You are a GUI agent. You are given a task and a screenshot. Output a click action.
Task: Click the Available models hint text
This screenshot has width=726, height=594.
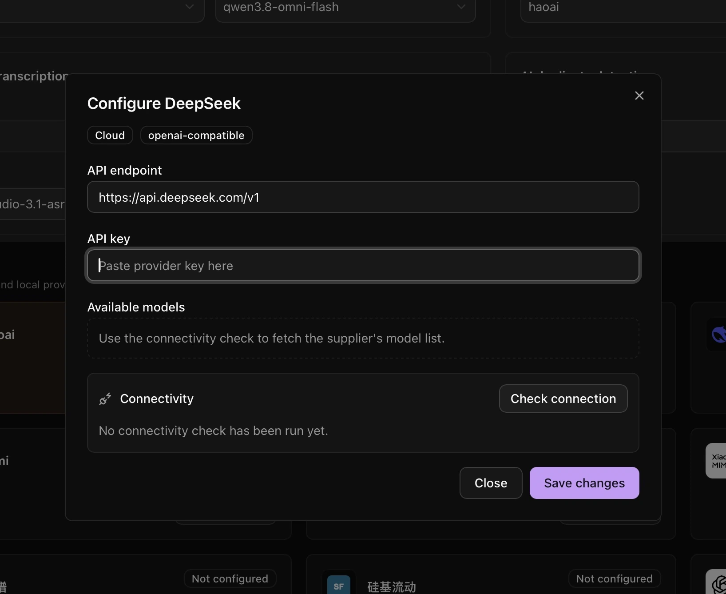271,338
